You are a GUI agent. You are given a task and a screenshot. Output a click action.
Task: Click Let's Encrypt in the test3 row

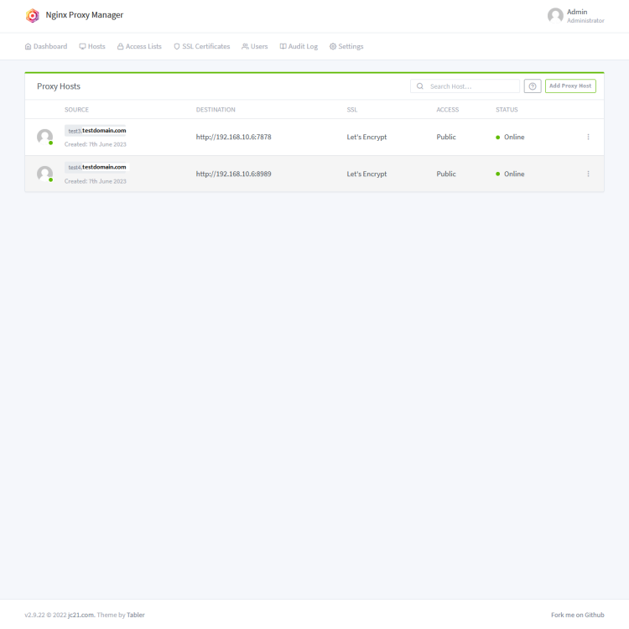[366, 138]
